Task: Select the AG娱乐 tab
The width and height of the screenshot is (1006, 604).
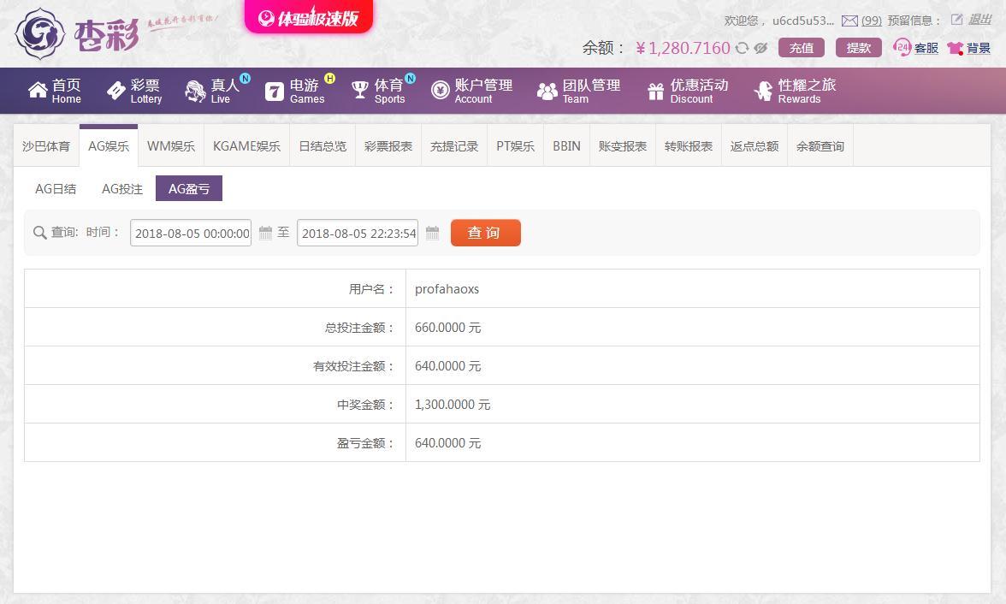Action: (x=109, y=145)
